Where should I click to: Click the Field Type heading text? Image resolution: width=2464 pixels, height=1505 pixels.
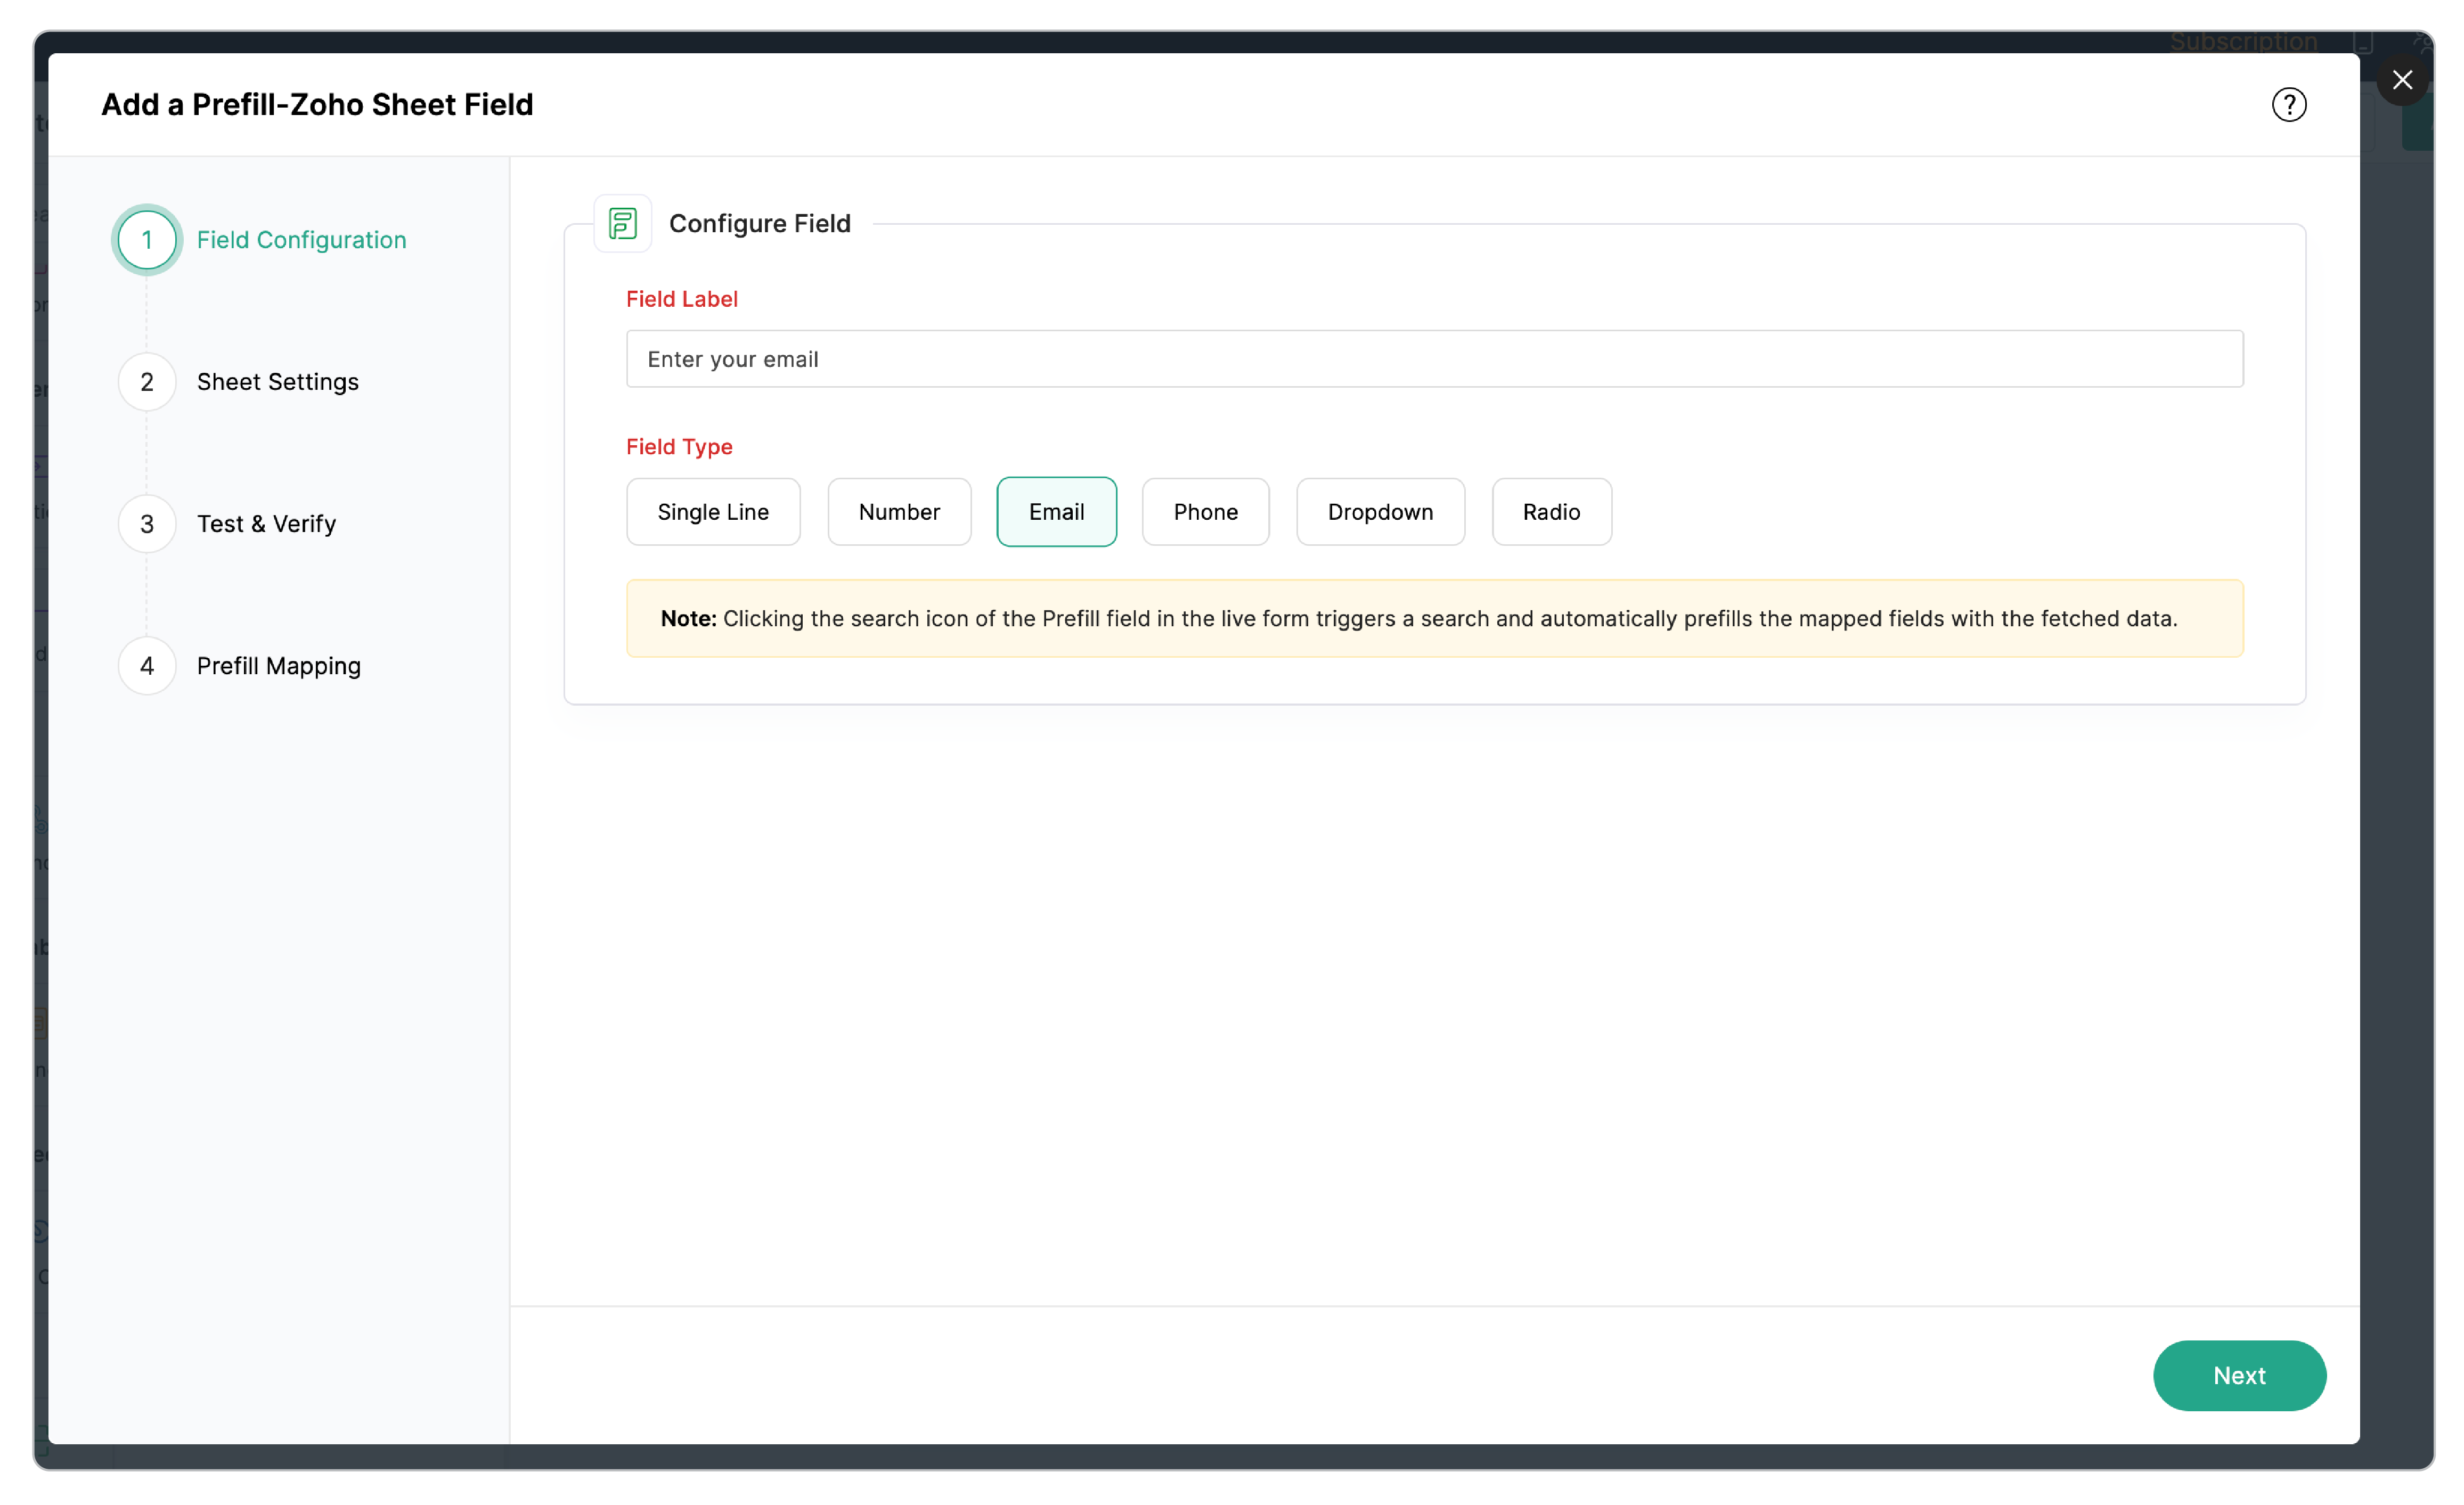(679, 447)
